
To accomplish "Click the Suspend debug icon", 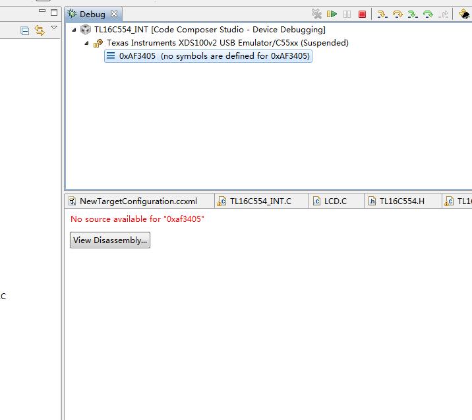I will [x=347, y=14].
